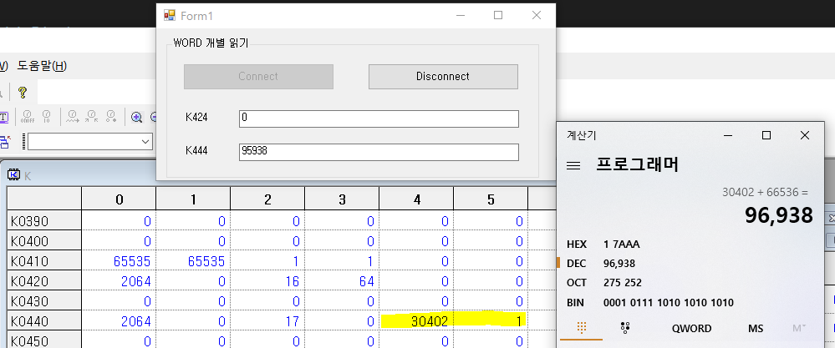Viewport: 835px width, 348px height.
Task: Select the bit toggling keypad icon
Action: [x=626, y=328]
